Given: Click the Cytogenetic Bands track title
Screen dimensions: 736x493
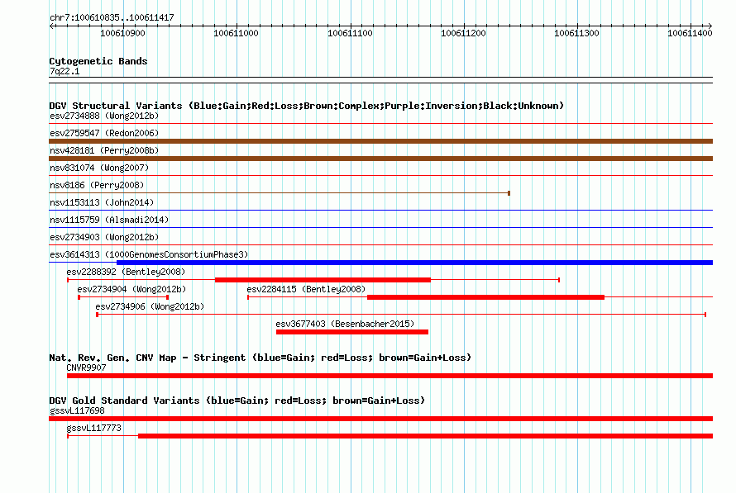Looking at the screenshot, I should pos(98,61).
